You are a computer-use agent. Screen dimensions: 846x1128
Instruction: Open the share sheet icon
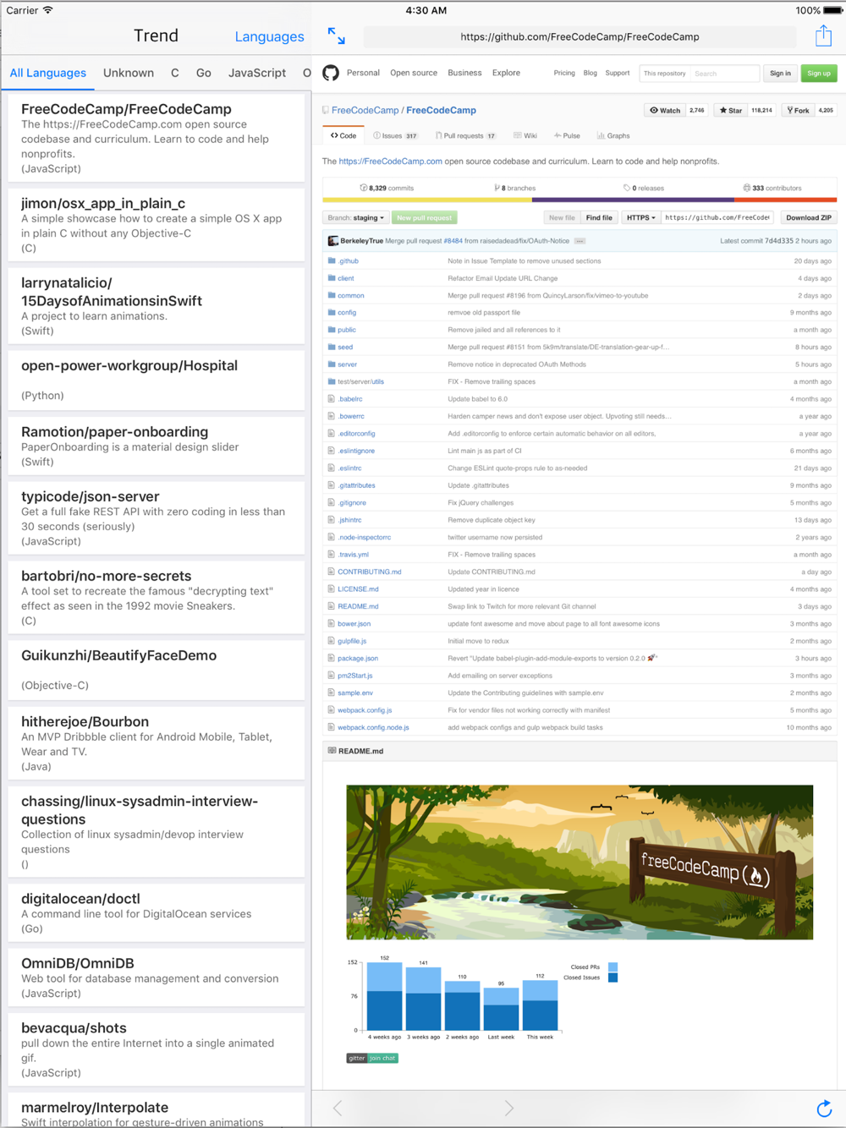point(823,36)
